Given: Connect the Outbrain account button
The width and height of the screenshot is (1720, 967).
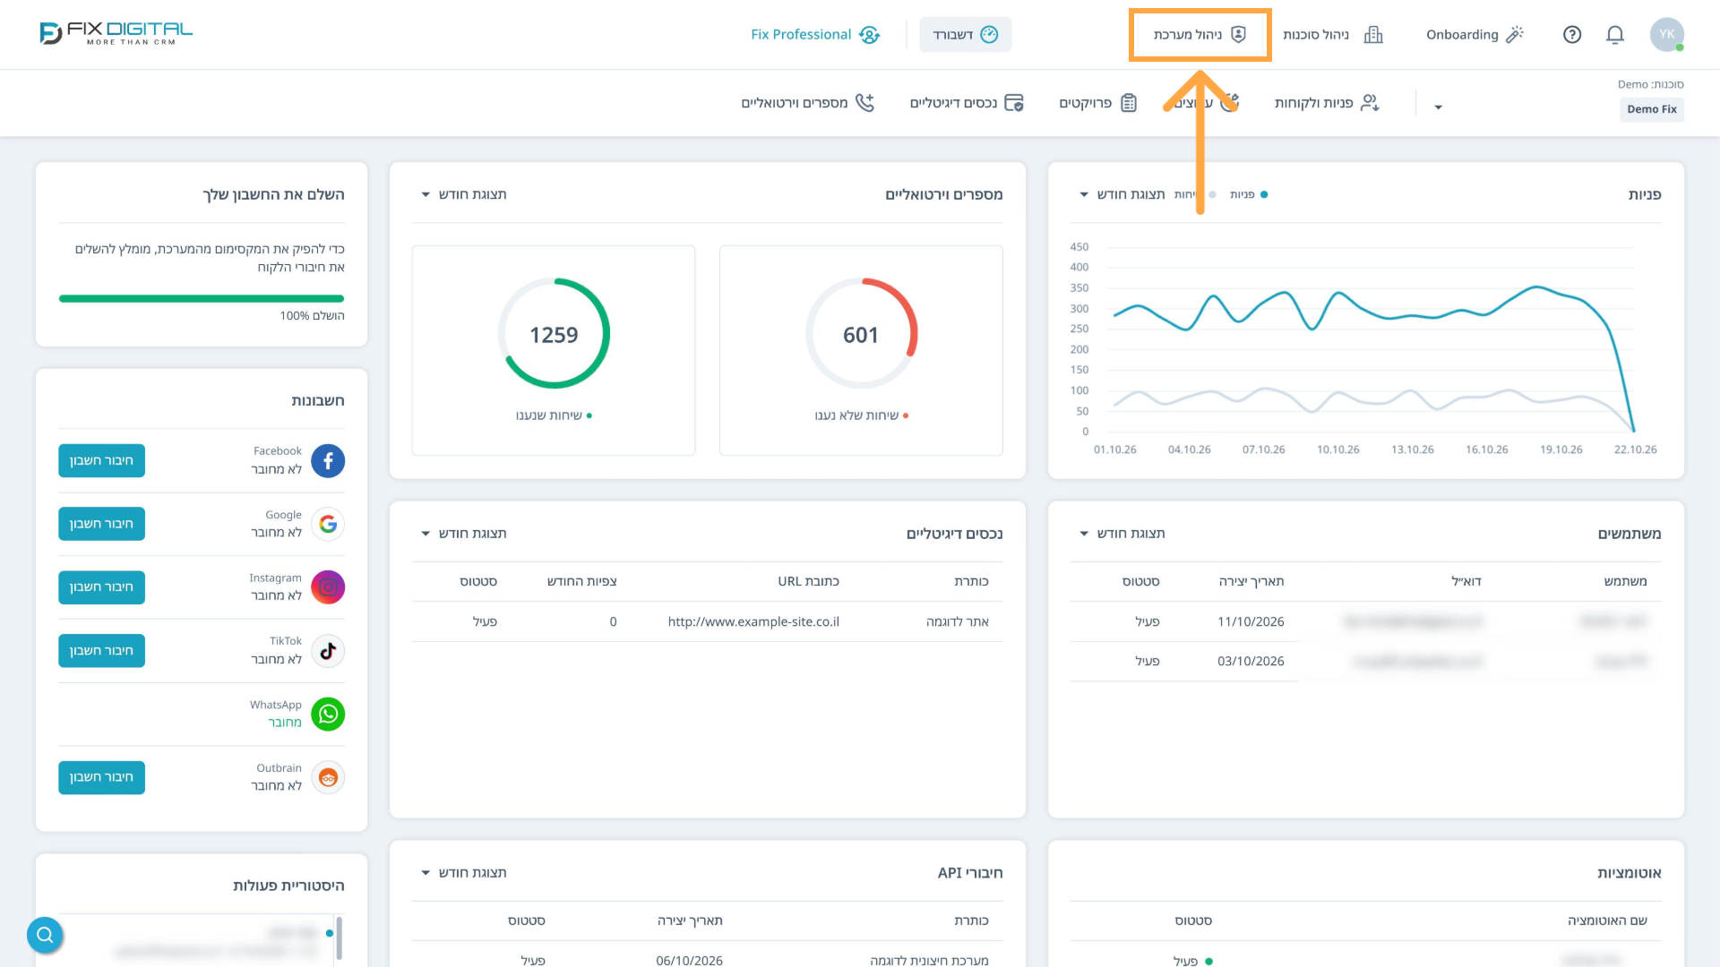Looking at the screenshot, I should click(101, 777).
